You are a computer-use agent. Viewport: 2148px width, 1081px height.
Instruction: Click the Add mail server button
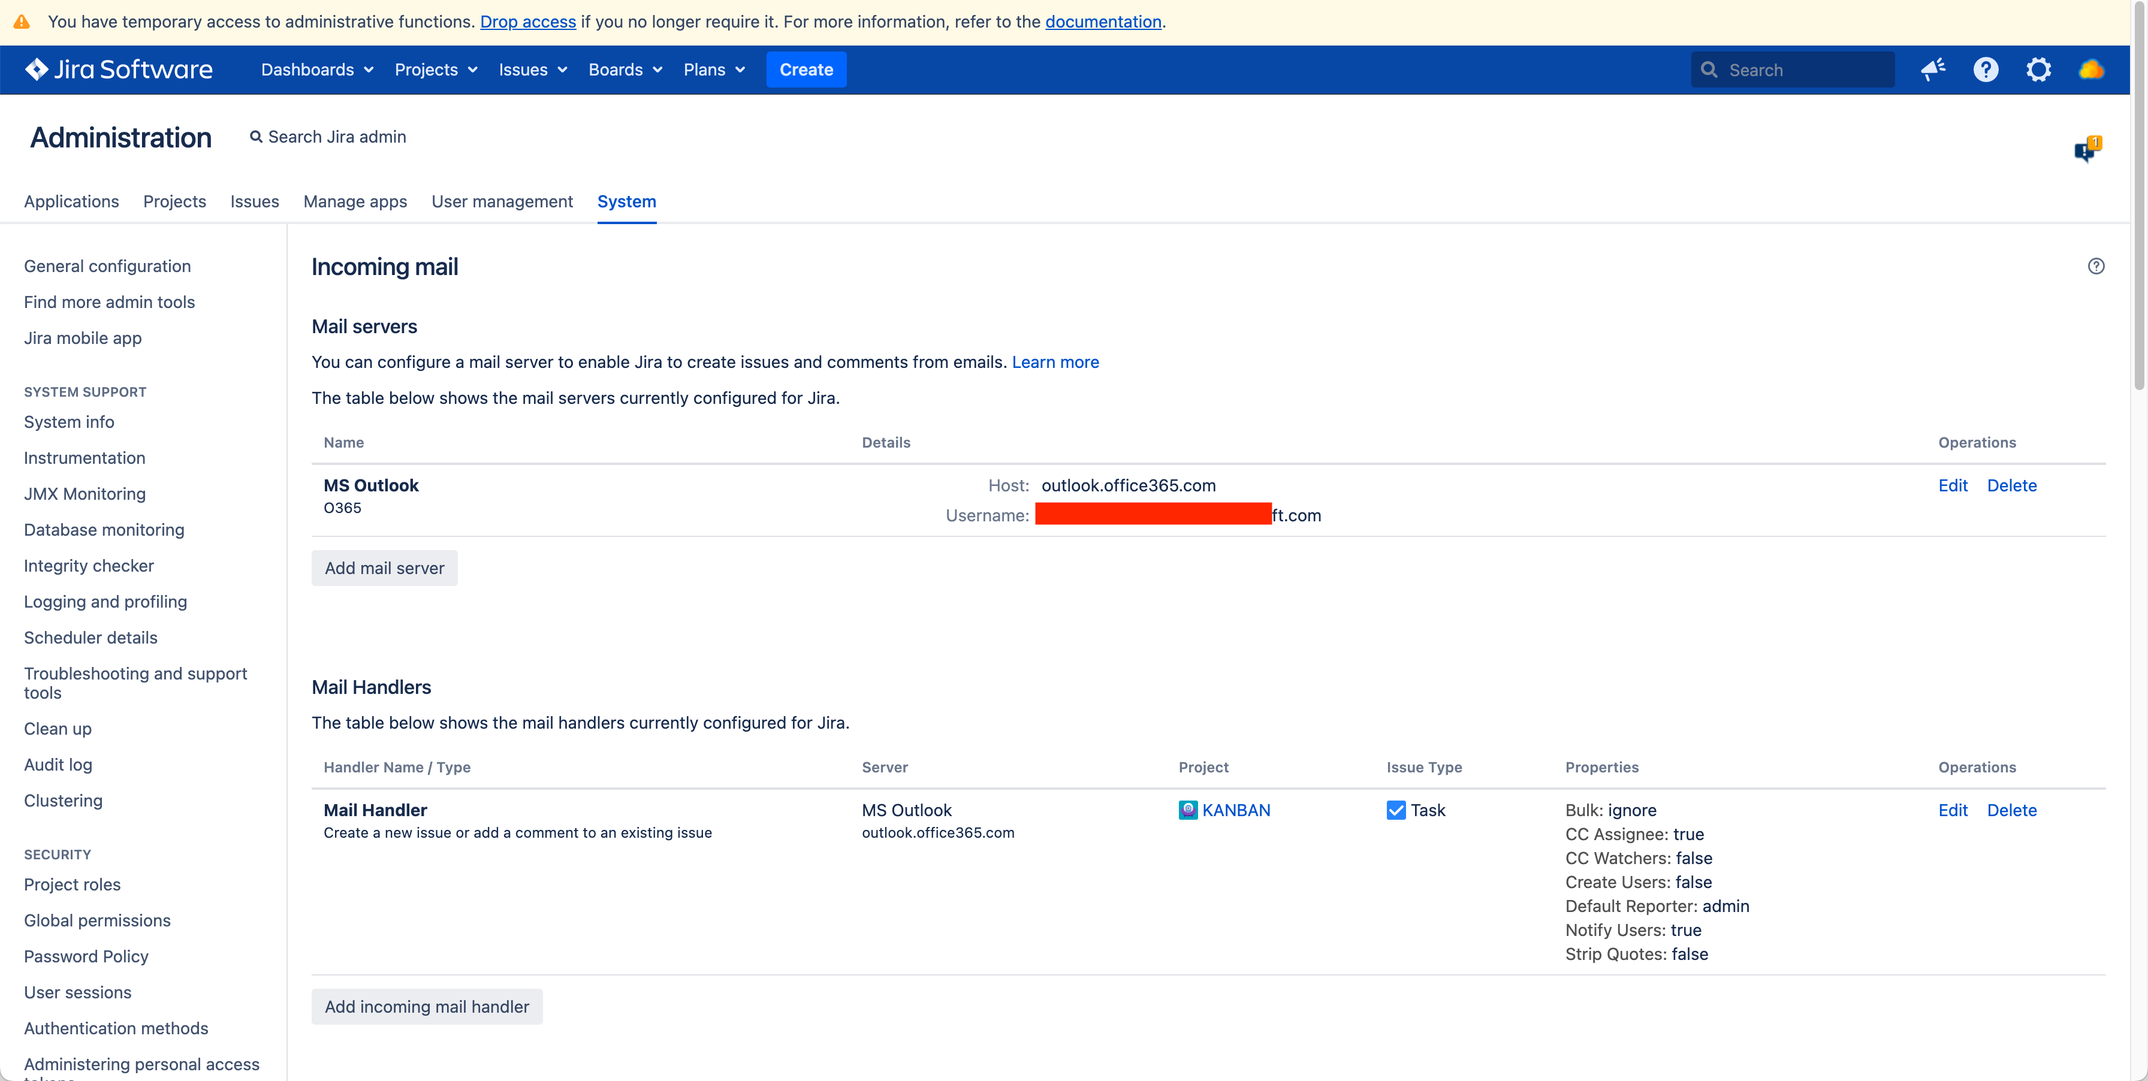[x=384, y=567]
